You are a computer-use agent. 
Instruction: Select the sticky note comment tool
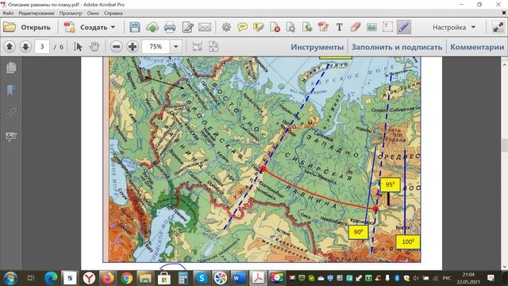(242, 27)
